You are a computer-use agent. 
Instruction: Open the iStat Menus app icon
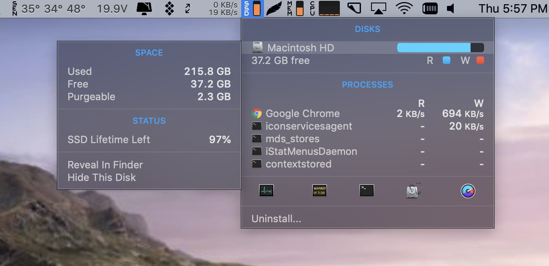(468, 191)
